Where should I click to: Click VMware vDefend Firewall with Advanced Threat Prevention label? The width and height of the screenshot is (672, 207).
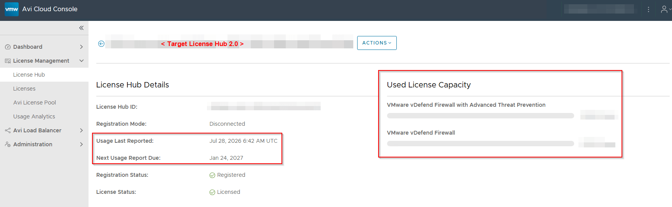(x=466, y=105)
